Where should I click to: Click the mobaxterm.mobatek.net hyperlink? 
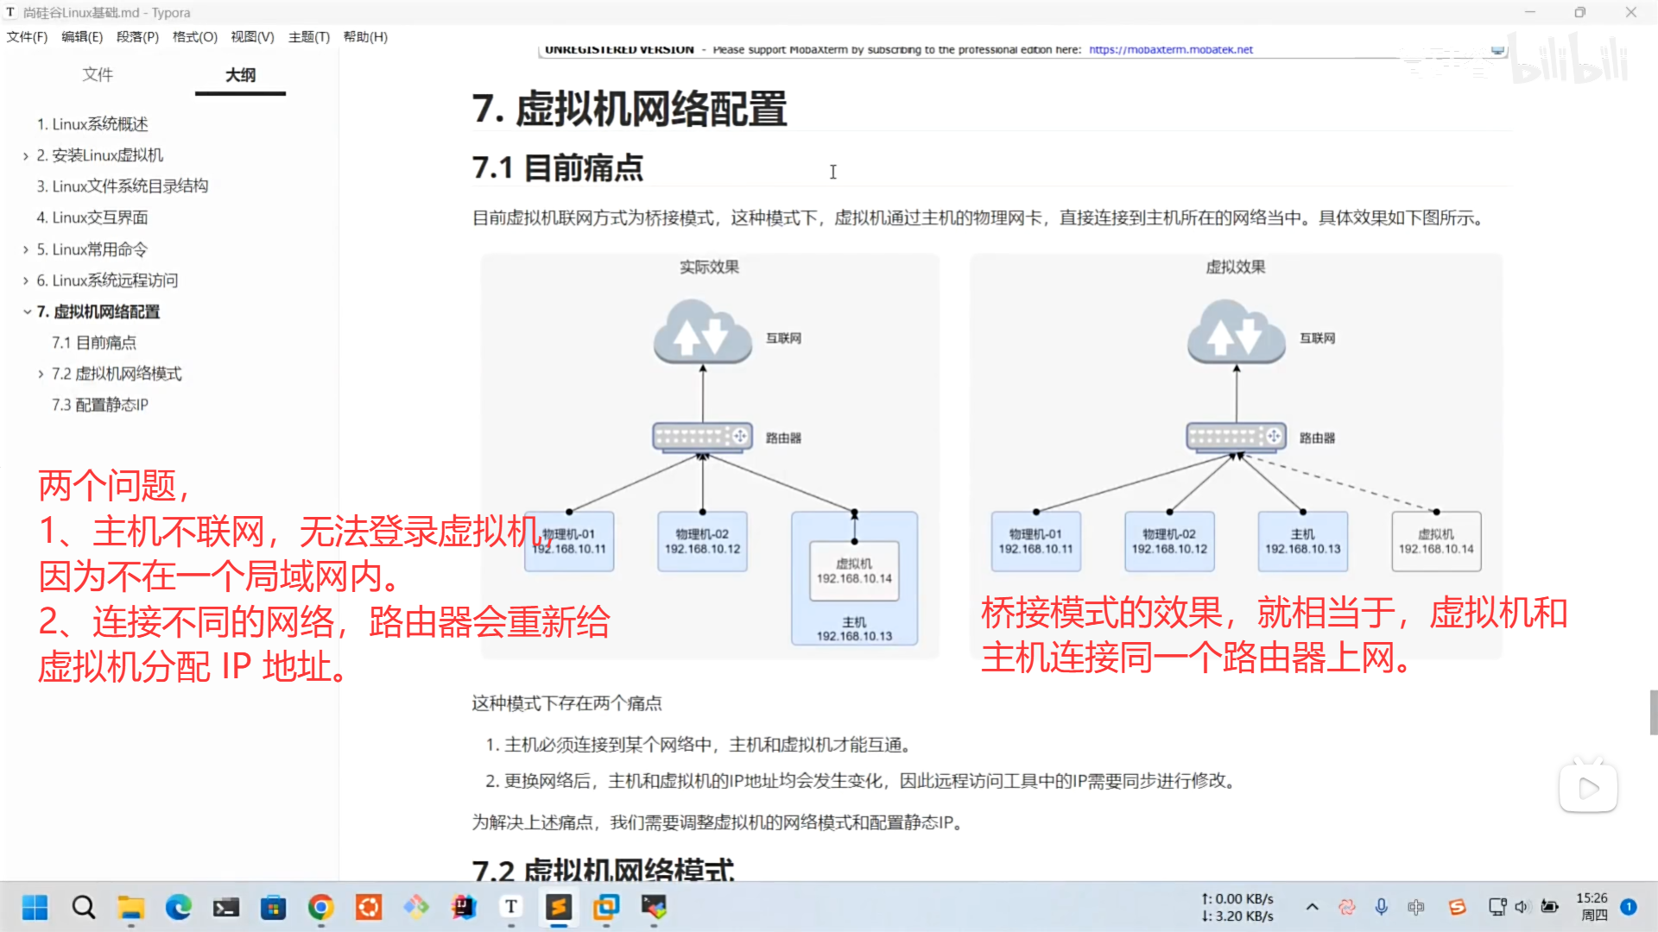point(1170,49)
